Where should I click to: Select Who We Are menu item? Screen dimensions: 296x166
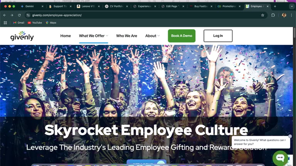pyautogui.click(x=127, y=36)
